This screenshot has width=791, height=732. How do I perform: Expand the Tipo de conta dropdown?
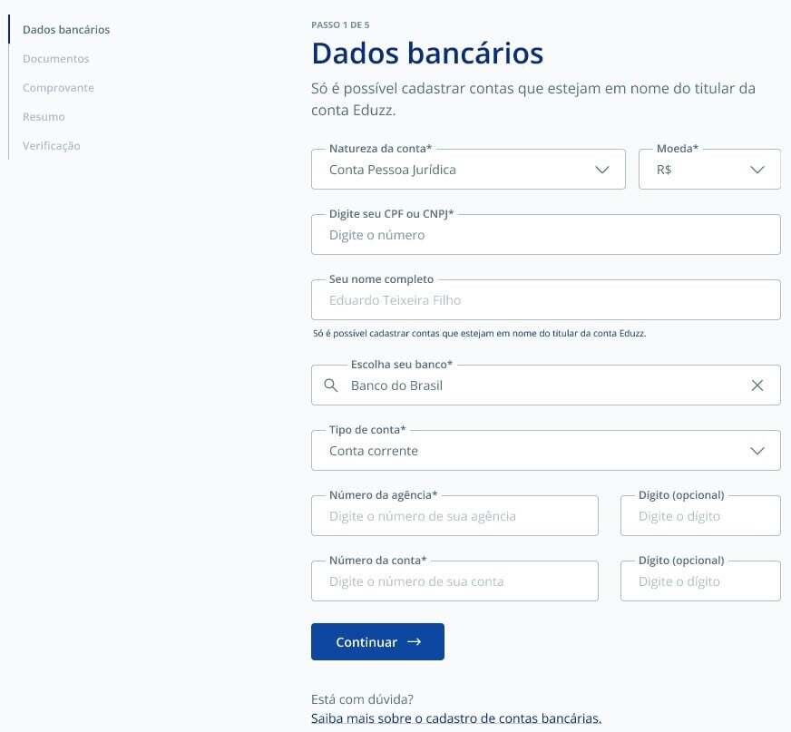click(x=757, y=451)
